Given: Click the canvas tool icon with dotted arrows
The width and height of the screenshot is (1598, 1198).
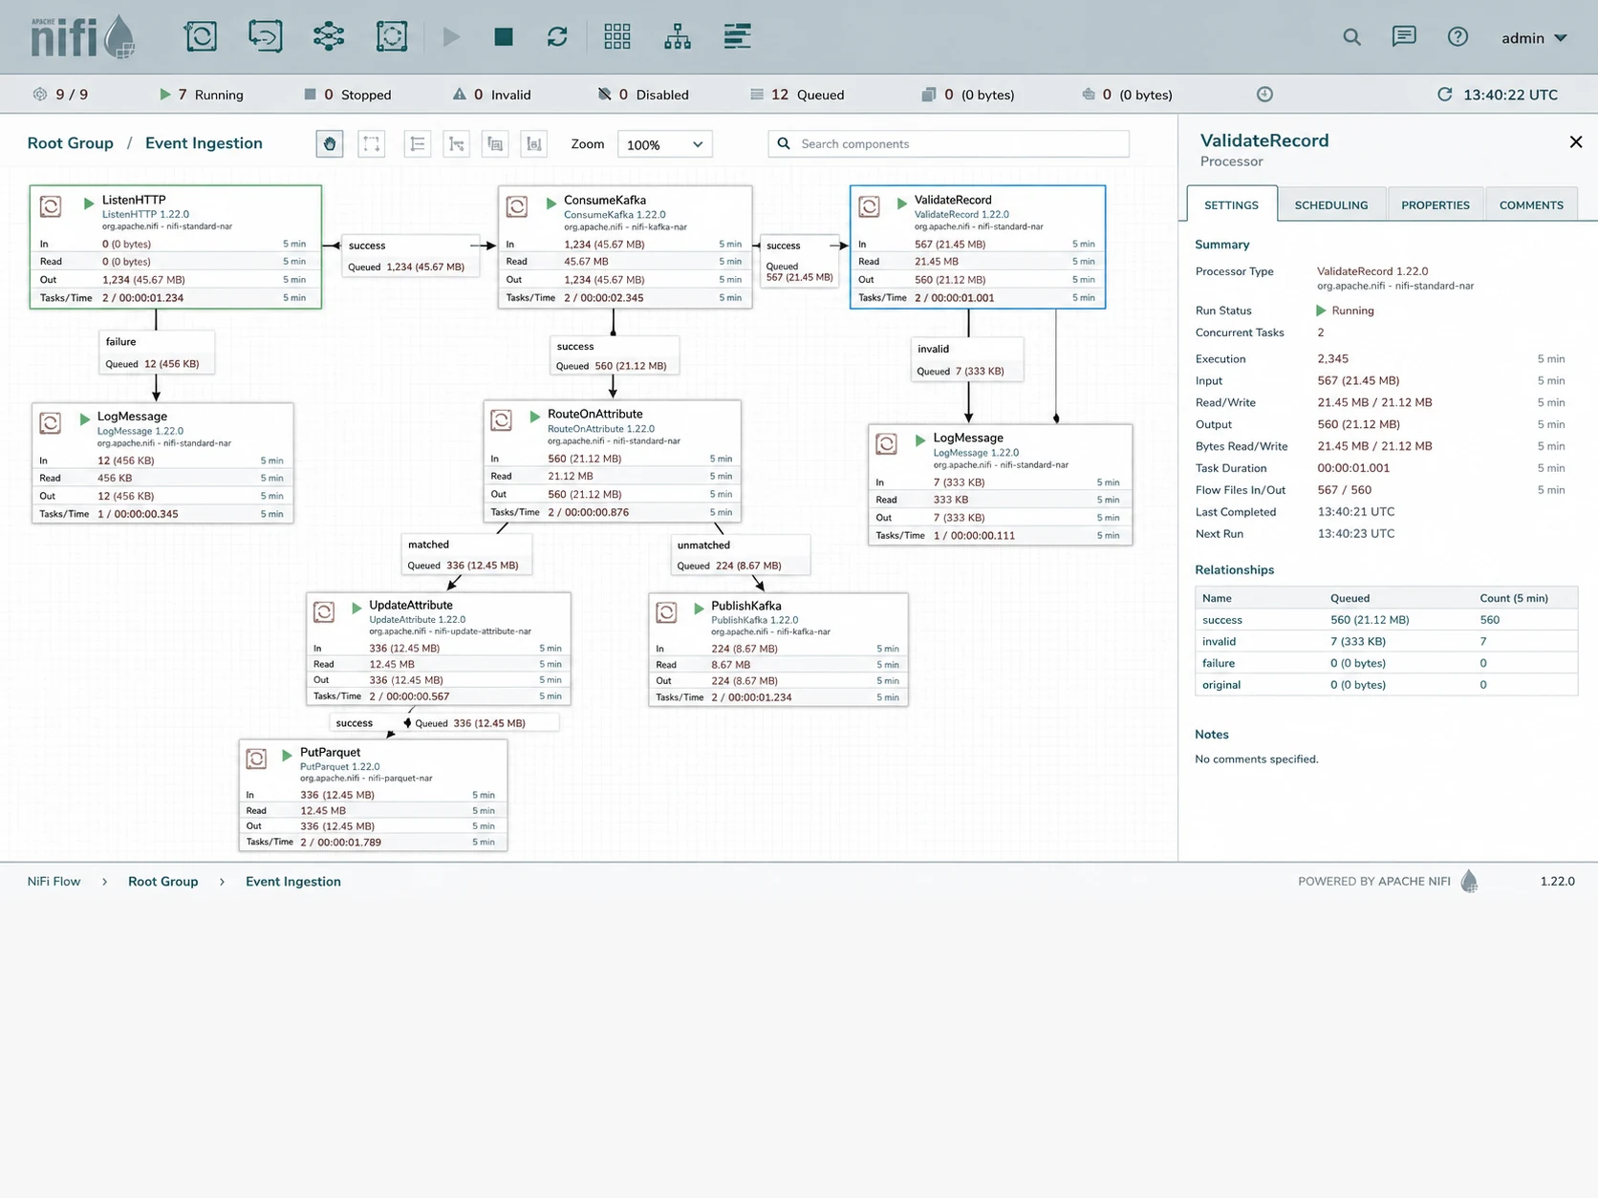Looking at the screenshot, I should point(457,144).
